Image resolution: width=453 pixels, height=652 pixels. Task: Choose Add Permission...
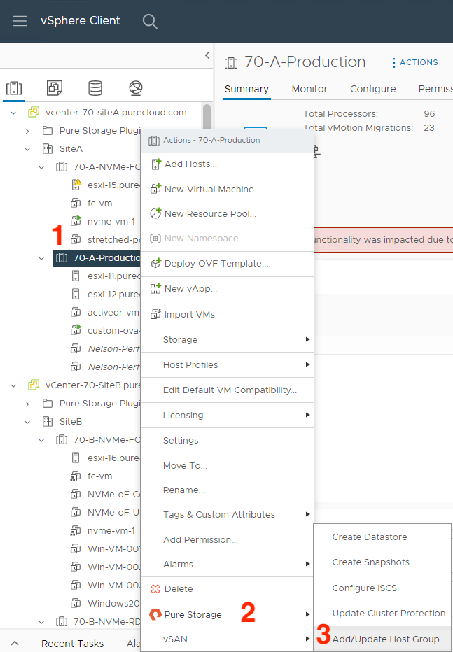pos(227,540)
